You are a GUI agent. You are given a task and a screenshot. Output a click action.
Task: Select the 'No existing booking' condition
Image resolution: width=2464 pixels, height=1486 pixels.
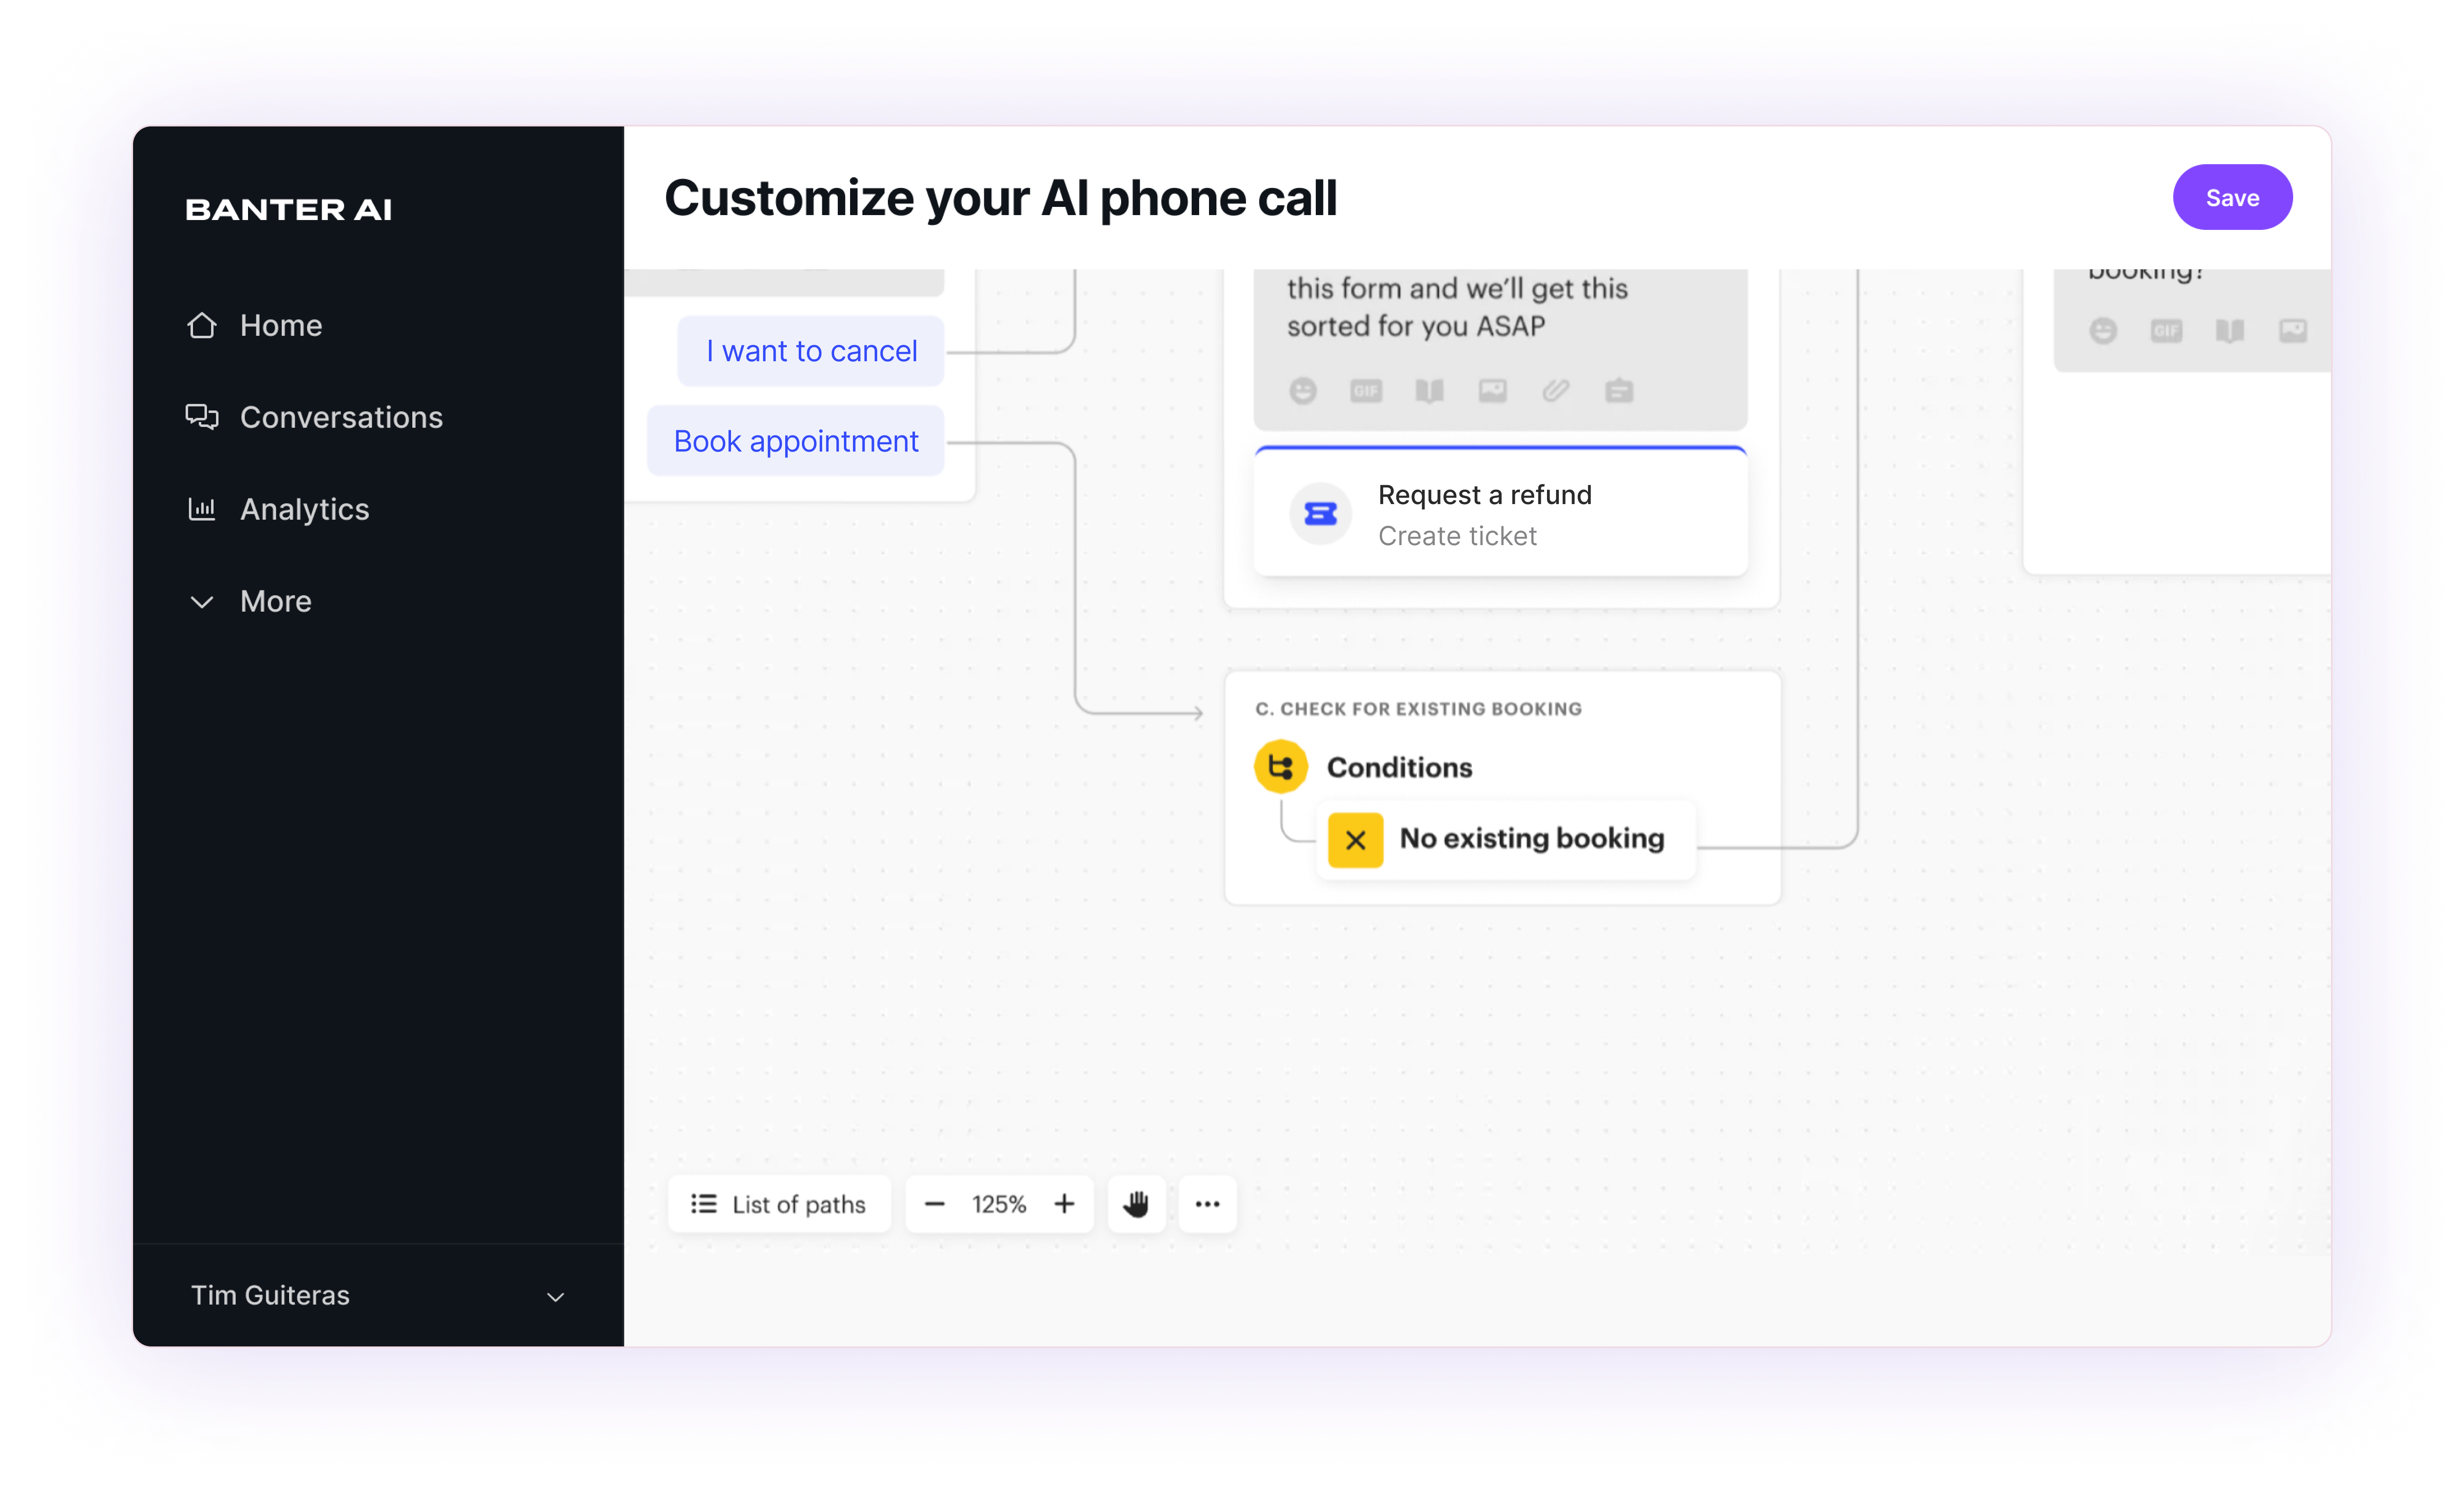[1506, 839]
